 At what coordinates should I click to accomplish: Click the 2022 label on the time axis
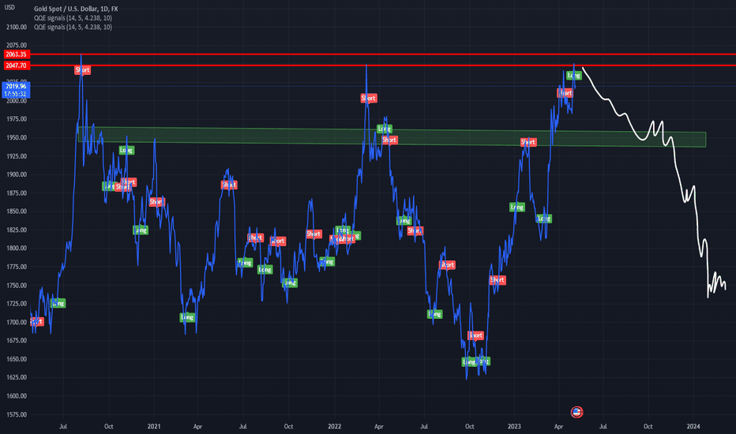333,425
